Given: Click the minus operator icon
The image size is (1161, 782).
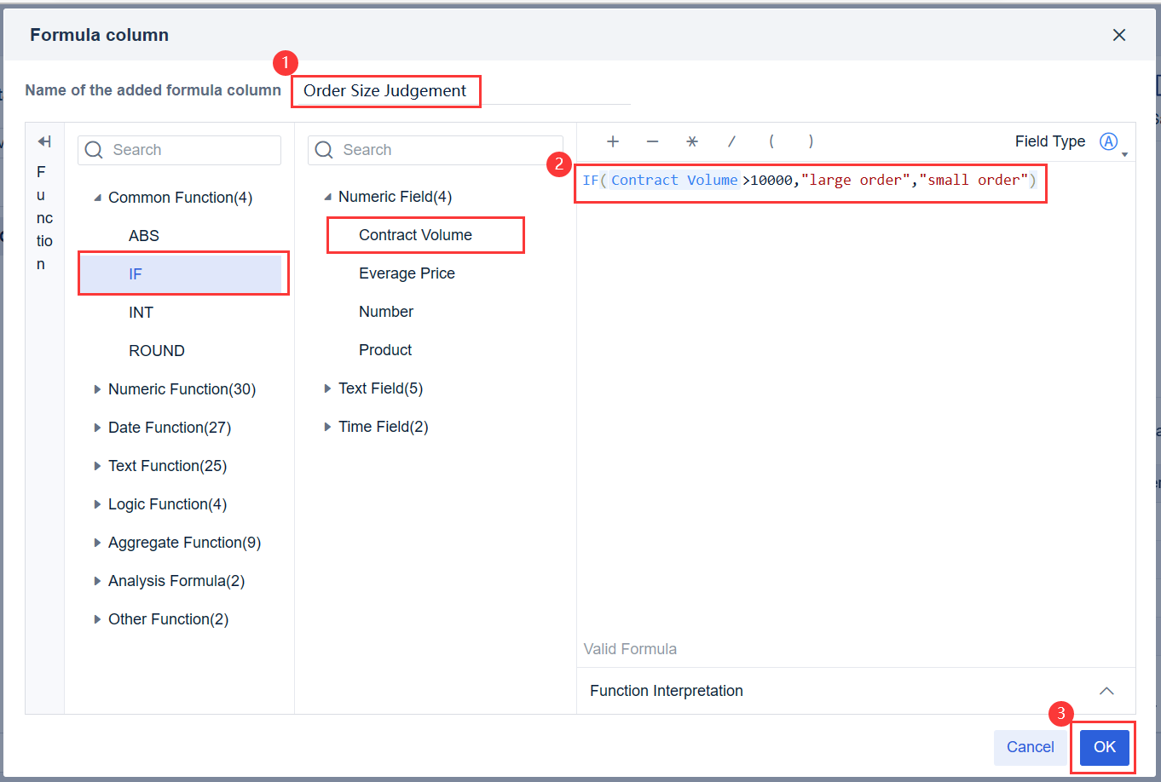Looking at the screenshot, I should pos(652,141).
